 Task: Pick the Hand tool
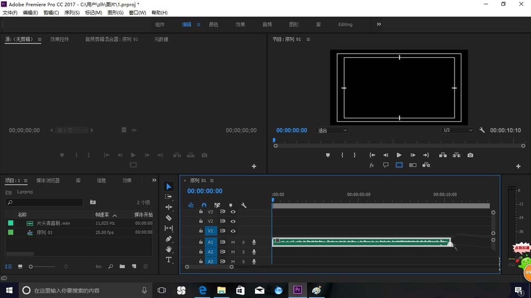point(169,249)
